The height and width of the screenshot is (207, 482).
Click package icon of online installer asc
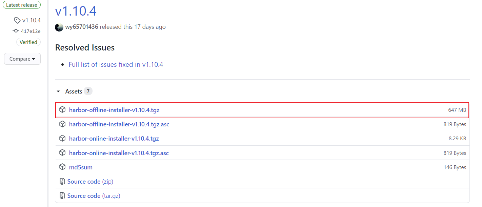62,153
